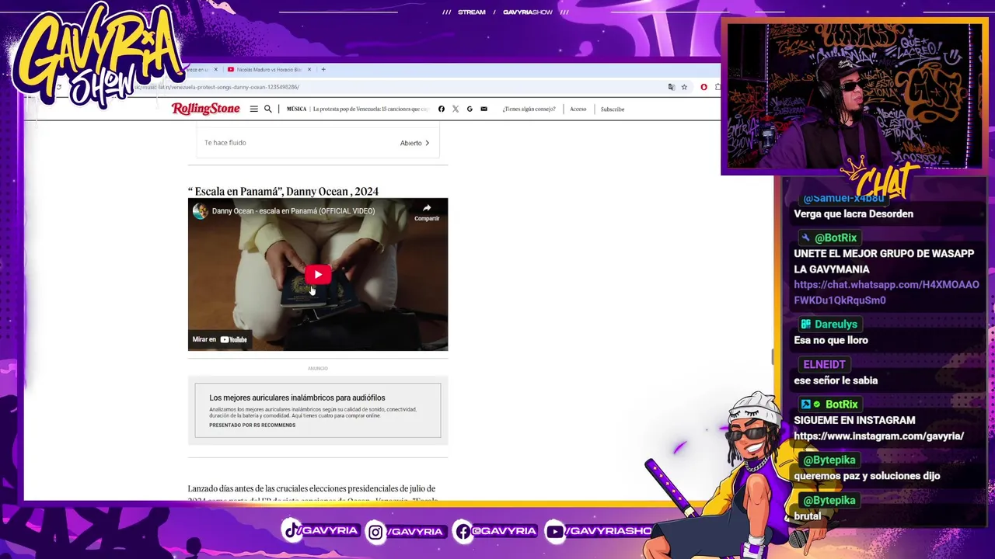Play the Danny Ocean YouTube video
This screenshot has width=995, height=559.
point(318,274)
